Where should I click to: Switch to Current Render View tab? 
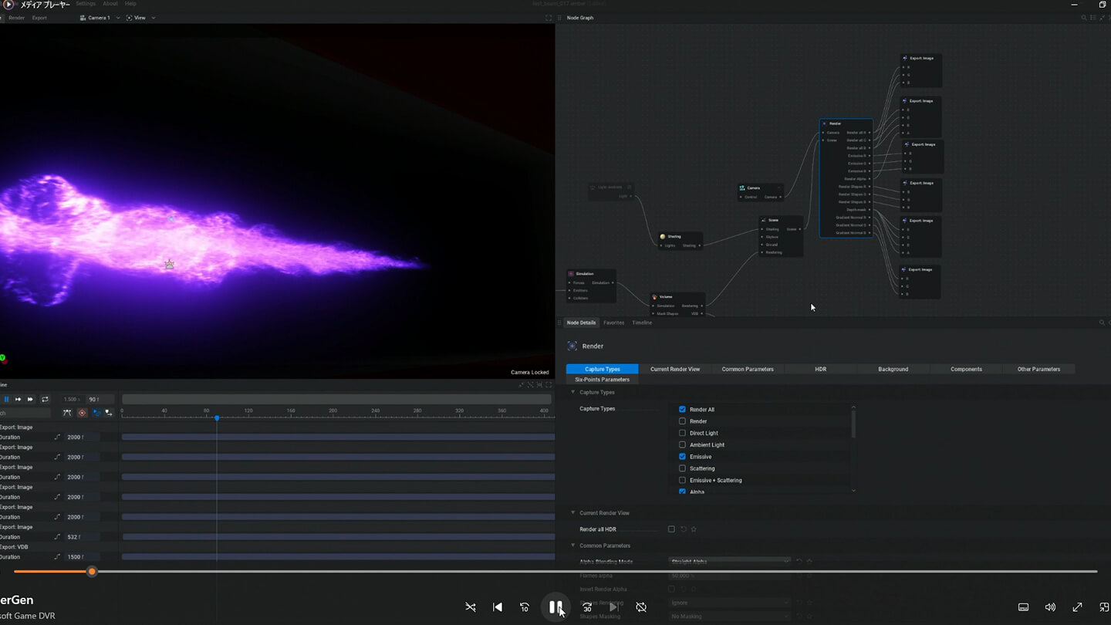[675, 369]
